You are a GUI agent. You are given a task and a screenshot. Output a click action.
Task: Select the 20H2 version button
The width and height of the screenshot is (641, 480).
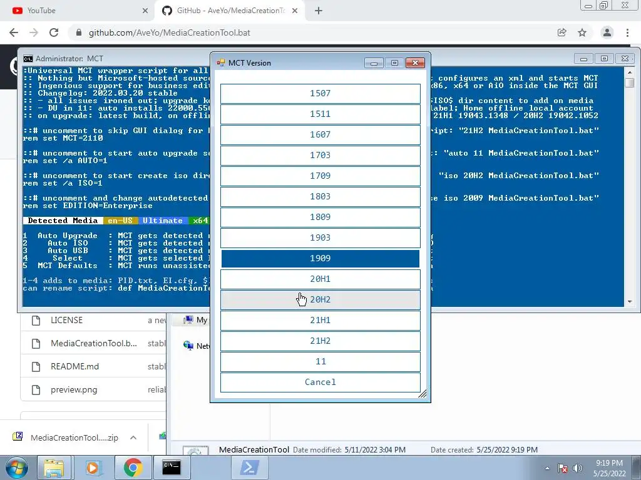[x=320, y=299]
